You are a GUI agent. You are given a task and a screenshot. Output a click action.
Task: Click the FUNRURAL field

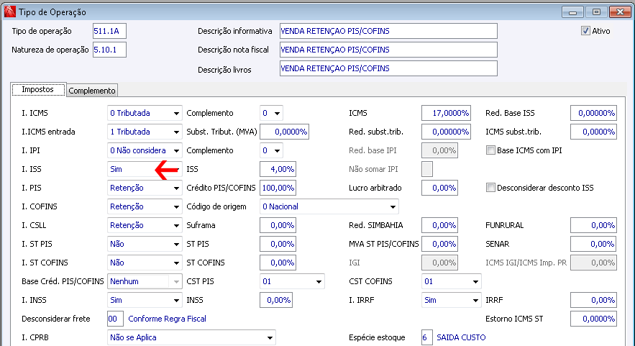click(593, 225)
